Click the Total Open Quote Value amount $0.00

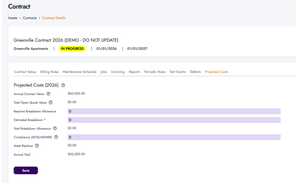pyautogui.click(x=72, y=102)
